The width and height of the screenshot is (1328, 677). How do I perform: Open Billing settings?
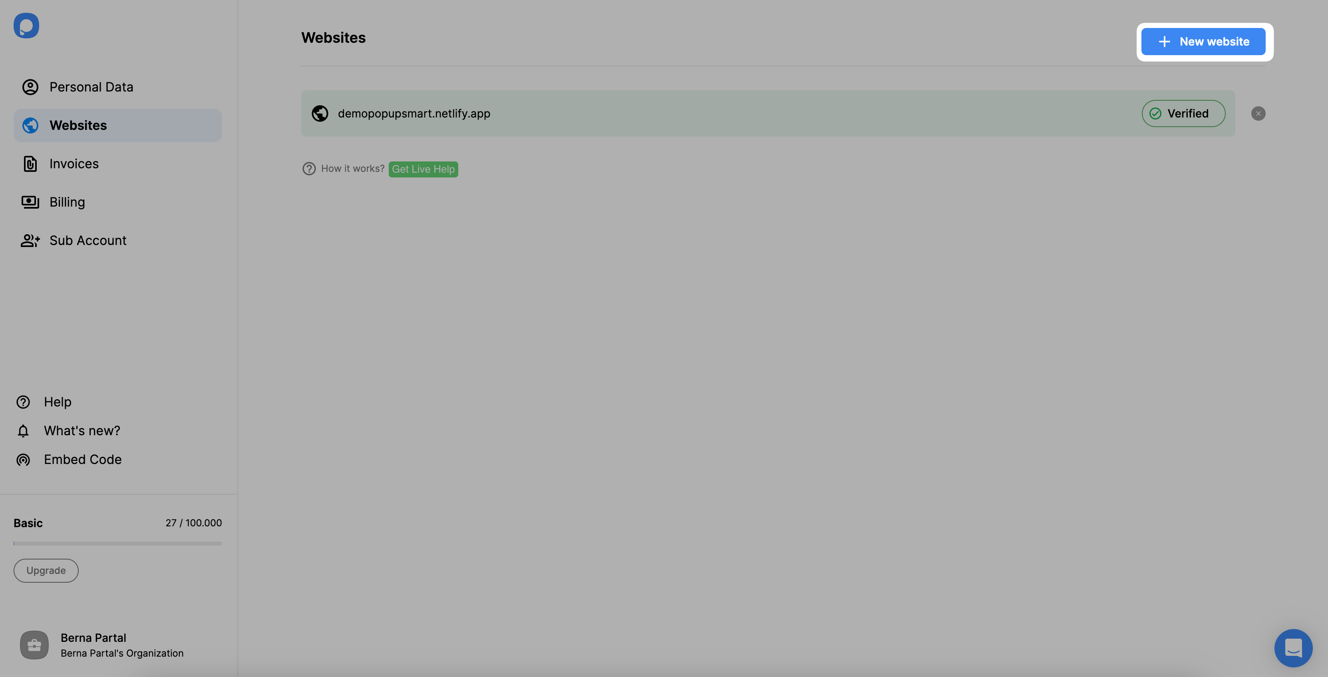click(66, 201)
